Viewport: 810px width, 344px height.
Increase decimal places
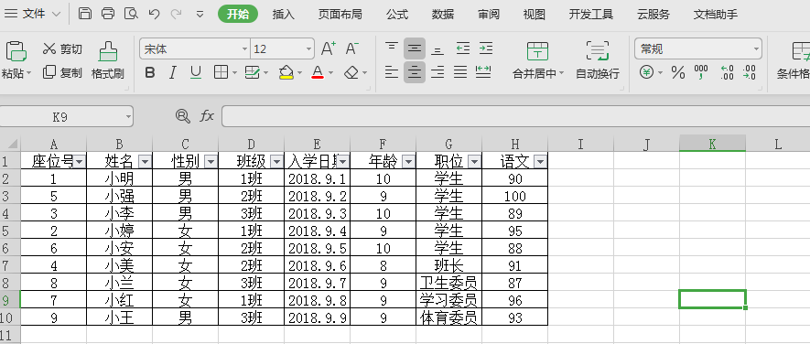tap(727, 73)
